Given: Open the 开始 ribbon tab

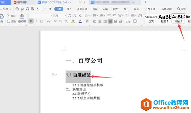Looking at the screenshot, I should point(59,9).
